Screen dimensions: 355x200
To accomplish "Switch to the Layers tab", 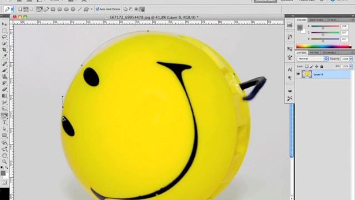I will (x=301, y=53).
